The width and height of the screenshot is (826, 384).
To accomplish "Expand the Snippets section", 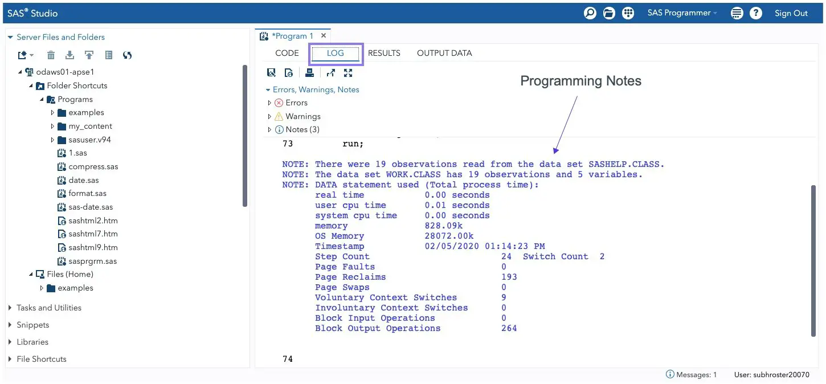I will point(10,325).
